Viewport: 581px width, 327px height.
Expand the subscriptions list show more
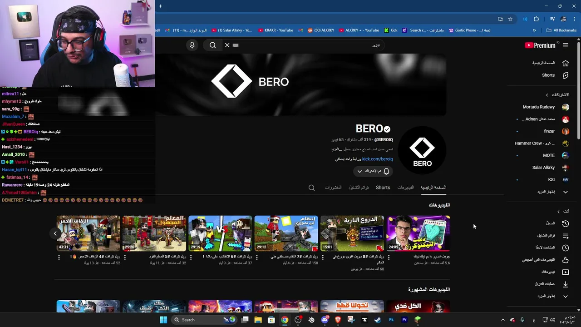(552, 192)
